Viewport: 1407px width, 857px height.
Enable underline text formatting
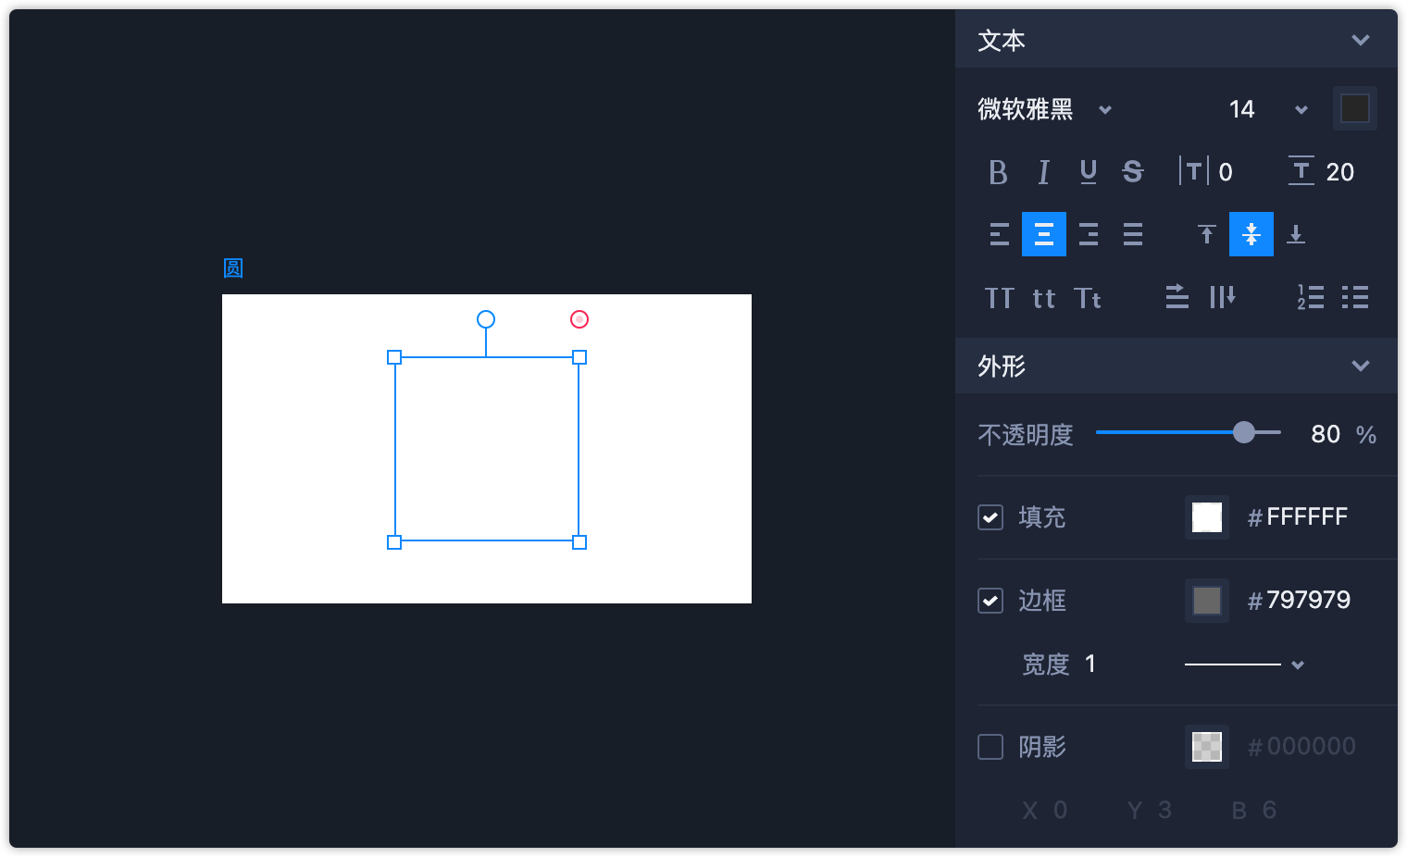click(1089, 172)
